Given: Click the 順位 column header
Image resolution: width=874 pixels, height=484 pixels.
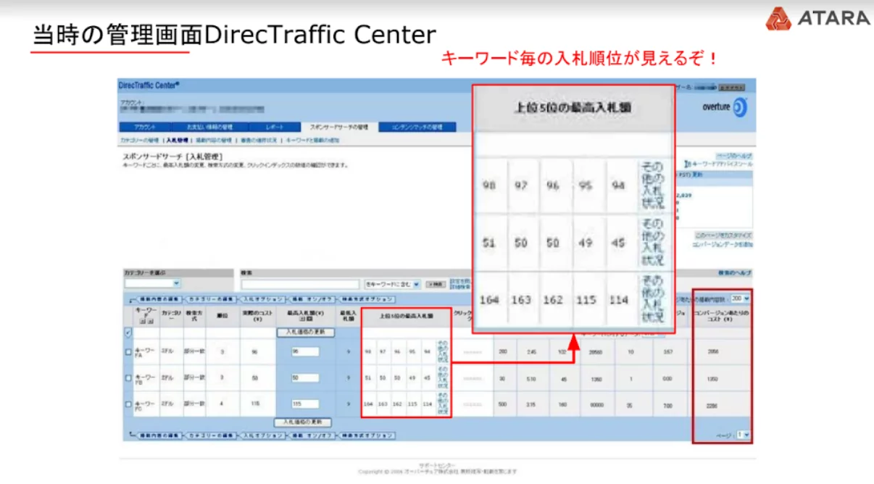Looking at the screenshot, I should 222,316.
